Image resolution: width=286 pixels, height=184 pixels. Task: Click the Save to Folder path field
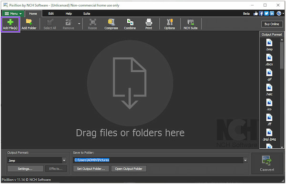[158, 160]
